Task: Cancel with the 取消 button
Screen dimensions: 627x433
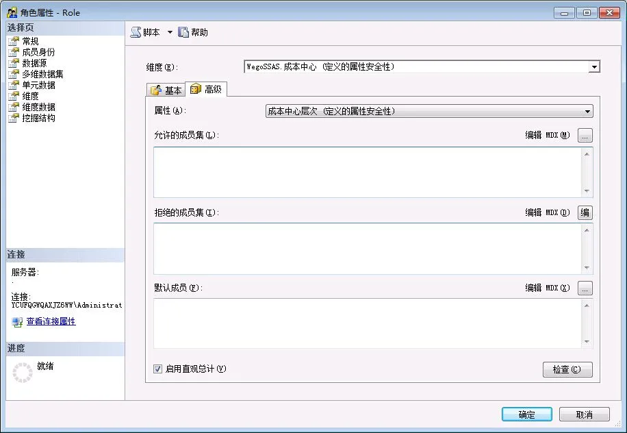Action: (x=584, y=415)
